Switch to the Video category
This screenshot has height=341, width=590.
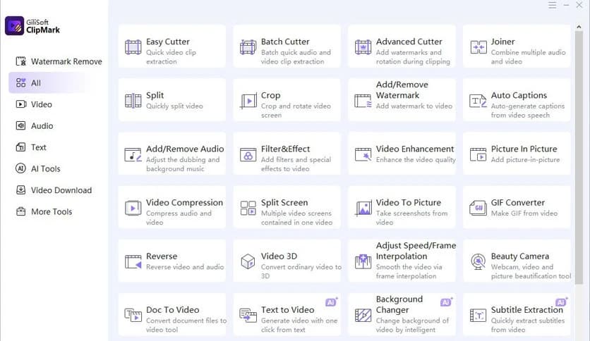click(x=34, y=104)
